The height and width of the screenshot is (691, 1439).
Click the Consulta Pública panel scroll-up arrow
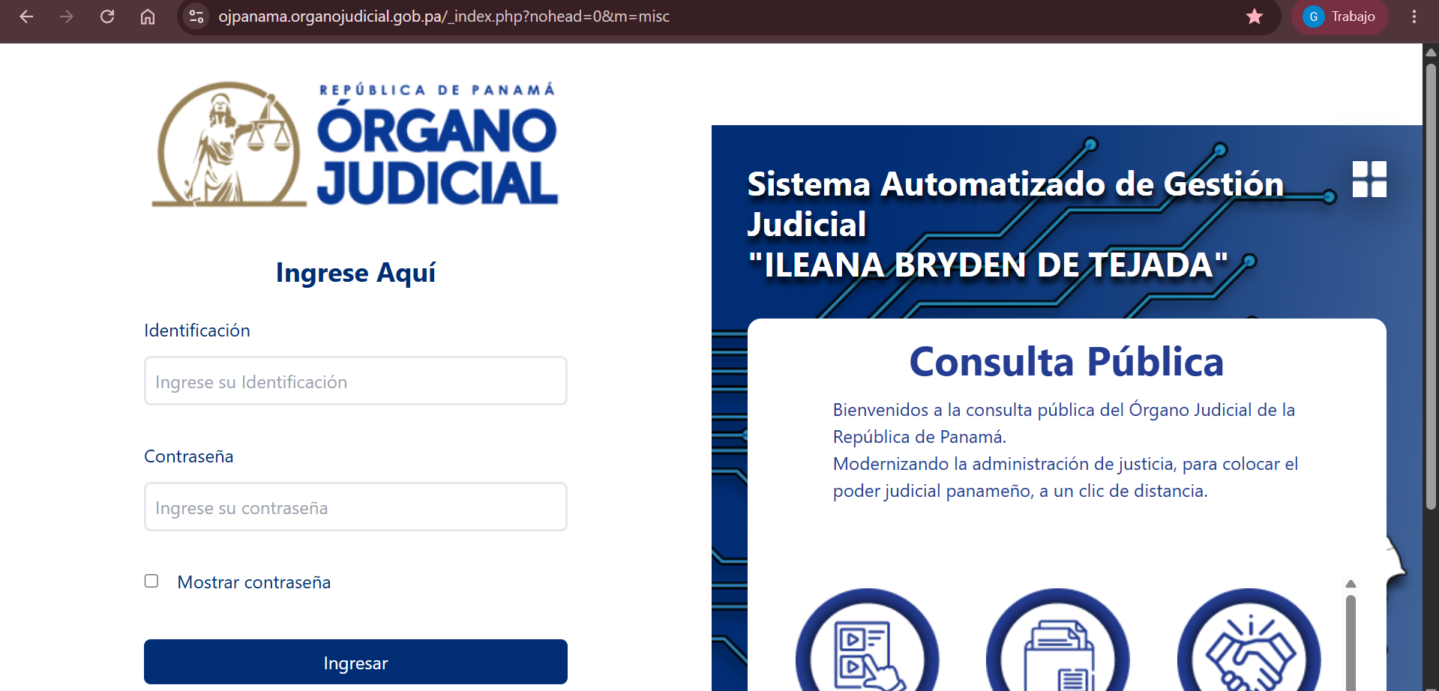(x=1351, y=584)
